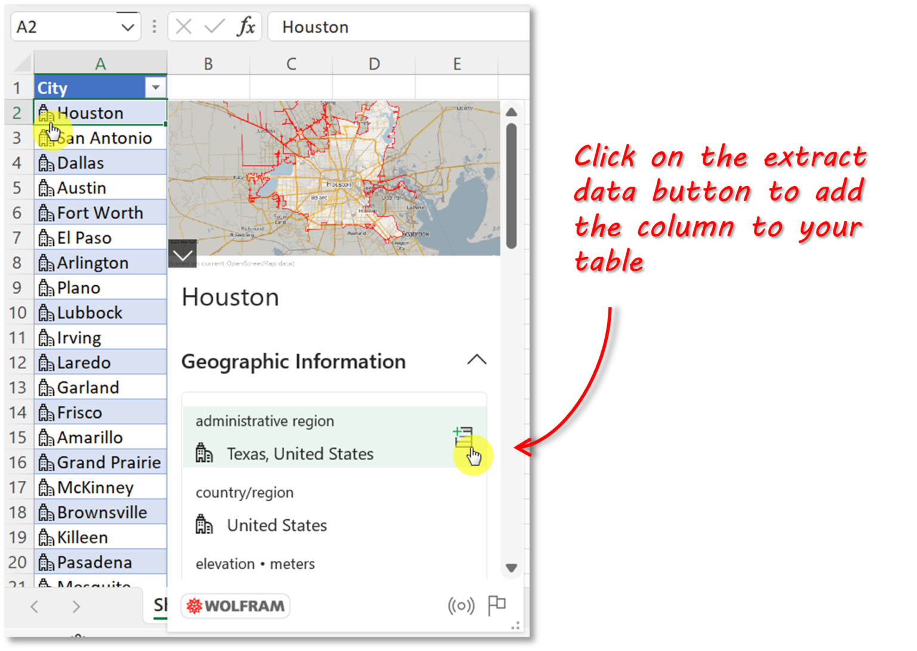Click the data type icon beside Houston
Image resolution: width=917 pixels, height=651 pixels.
point(47,113)
